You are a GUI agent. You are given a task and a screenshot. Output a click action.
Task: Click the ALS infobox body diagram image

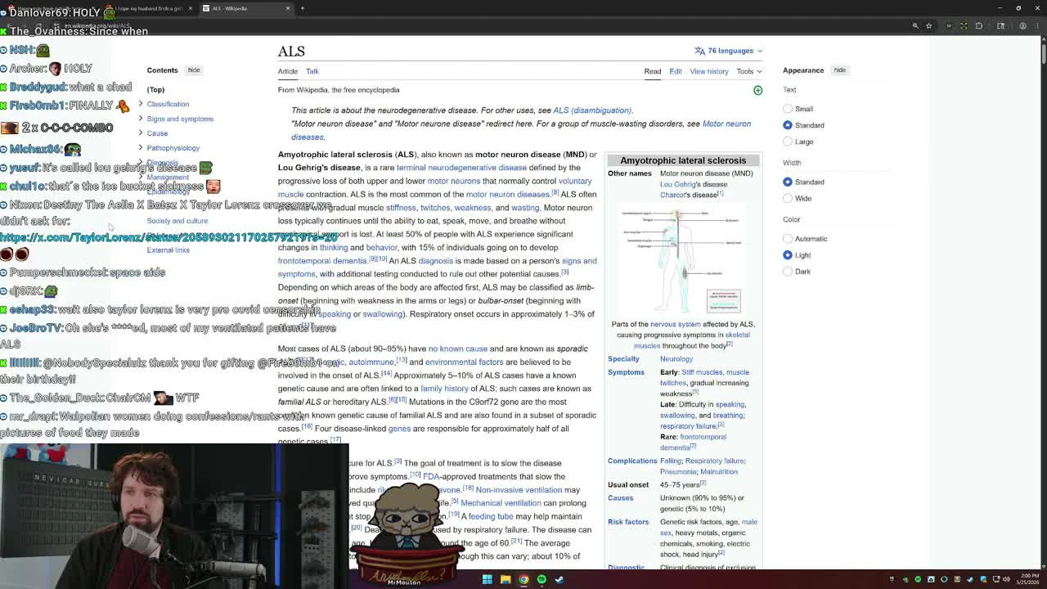tap(683, 260)
